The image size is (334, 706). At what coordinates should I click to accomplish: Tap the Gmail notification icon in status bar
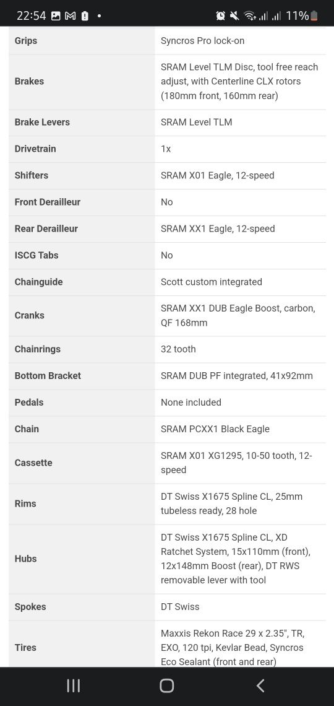tap(70, 15)
